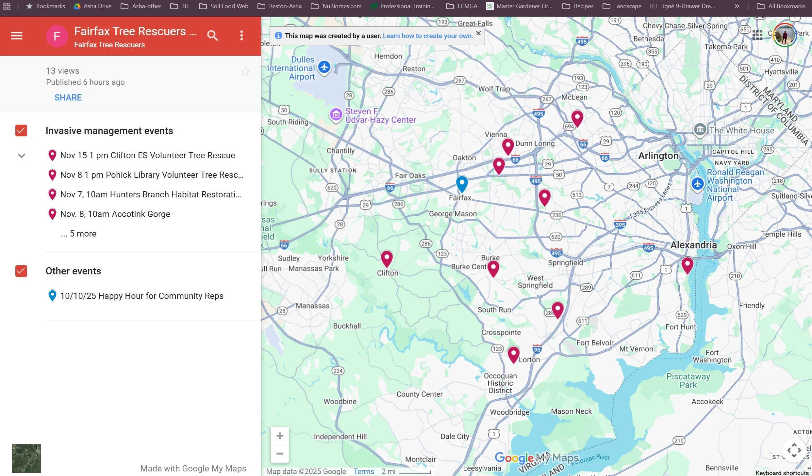Uncheck the Other events layer

(21, 271)
